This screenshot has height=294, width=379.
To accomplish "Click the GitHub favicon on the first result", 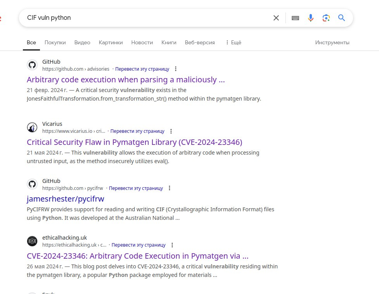I will pos(32,65).
